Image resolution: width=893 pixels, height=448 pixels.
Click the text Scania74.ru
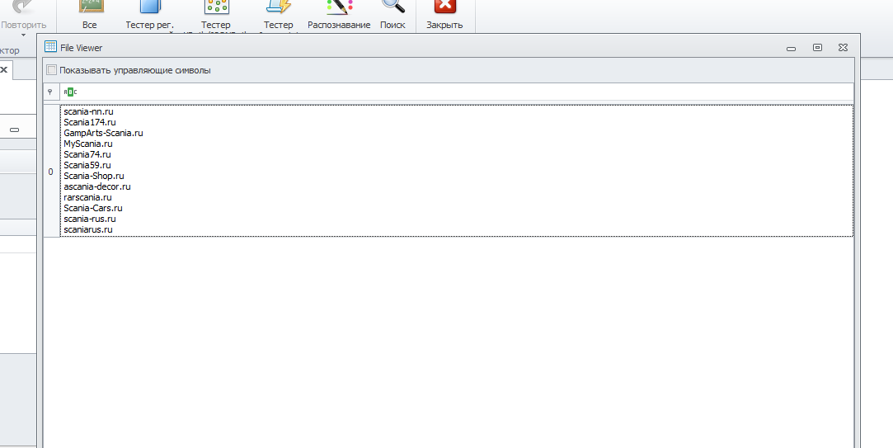(87, 154)
